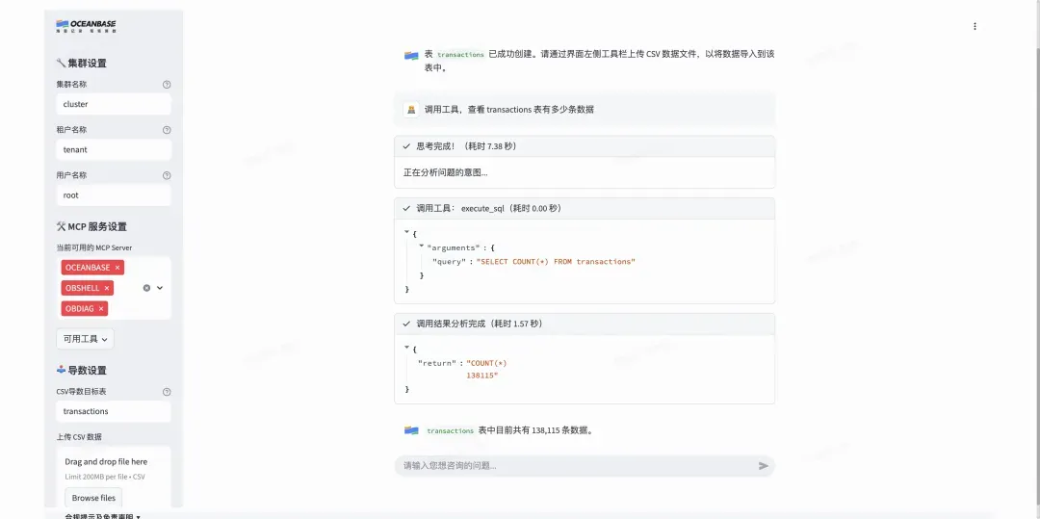Focus the 请输入您想咨询的问题 chat input
The image size is (1040, 519).
pyautogui.click(x=576, y=466)
